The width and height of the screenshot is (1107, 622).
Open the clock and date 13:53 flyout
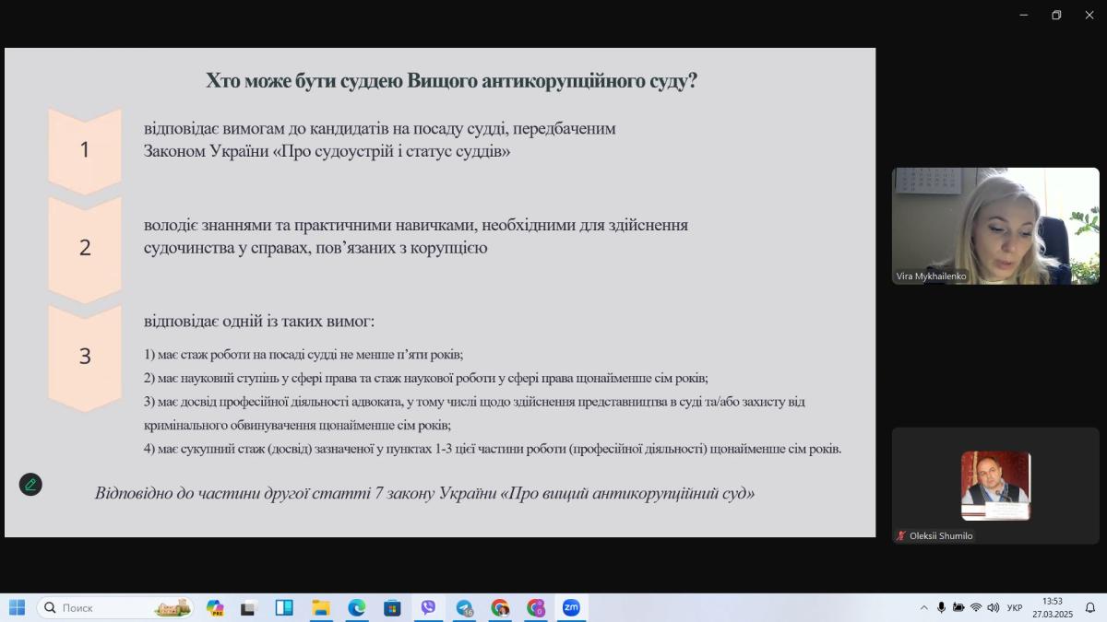(x=1052, y=607)
